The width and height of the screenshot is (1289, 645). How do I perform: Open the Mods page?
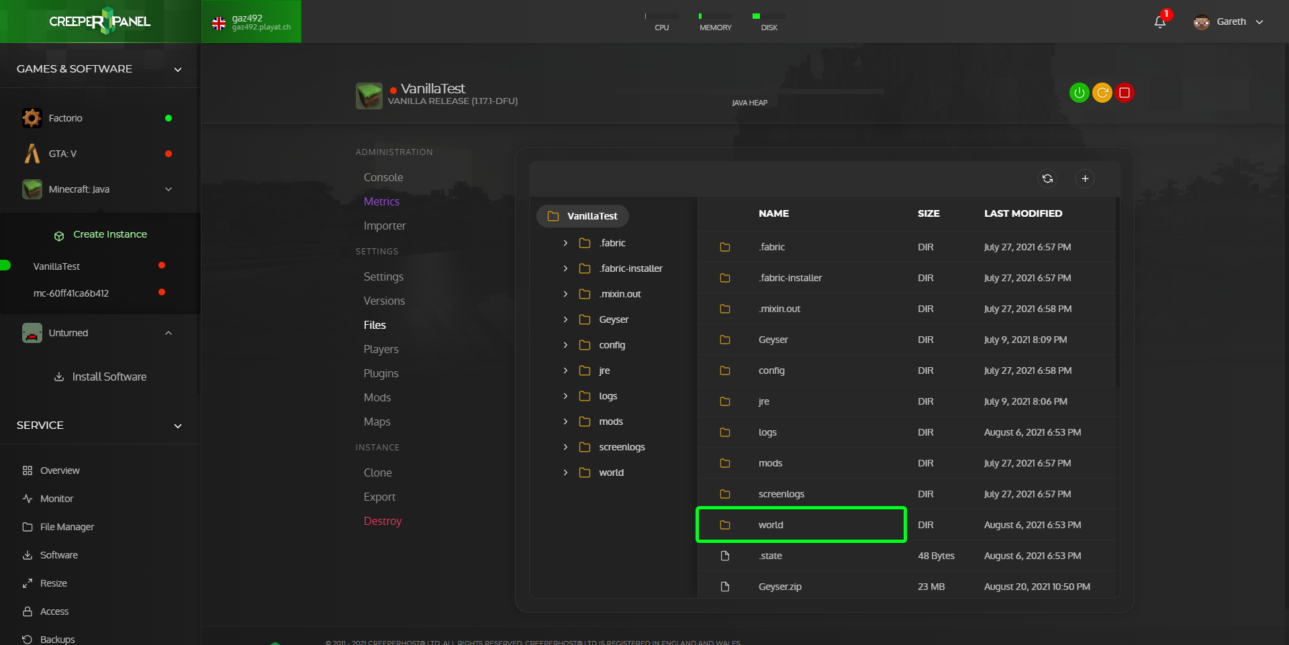coord(377,397)
